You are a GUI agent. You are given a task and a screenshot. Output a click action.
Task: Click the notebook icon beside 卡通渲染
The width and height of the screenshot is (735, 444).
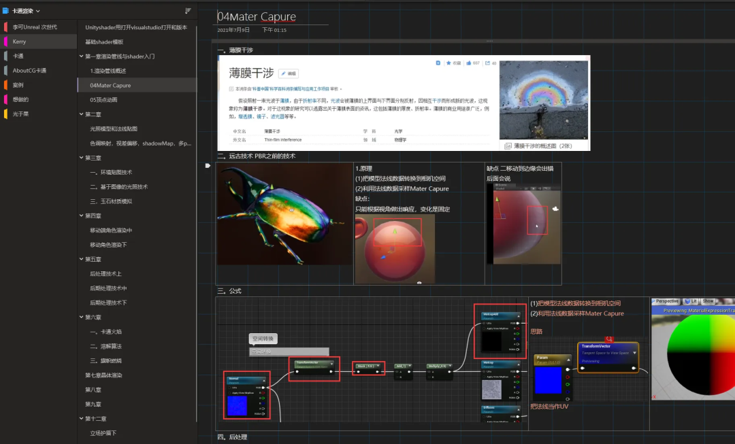pyautogui.click(x=5, y=11)
